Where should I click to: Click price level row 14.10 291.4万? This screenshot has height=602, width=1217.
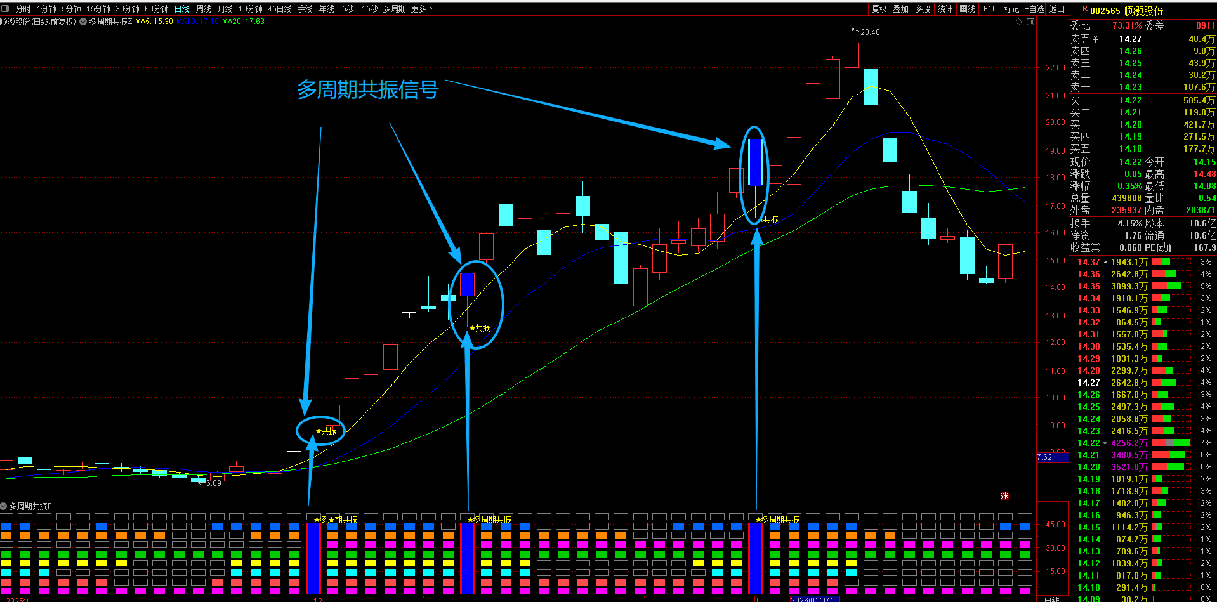pyautogui.click(x=1143, y=587)
